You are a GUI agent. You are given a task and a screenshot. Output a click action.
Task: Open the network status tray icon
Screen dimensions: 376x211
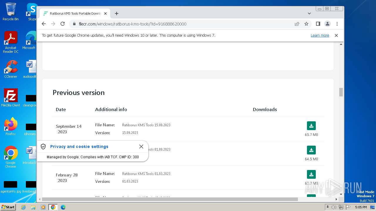click(341, 207)
